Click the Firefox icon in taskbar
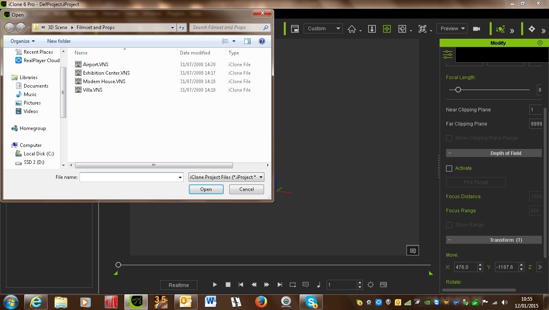 tap(261, 302)
